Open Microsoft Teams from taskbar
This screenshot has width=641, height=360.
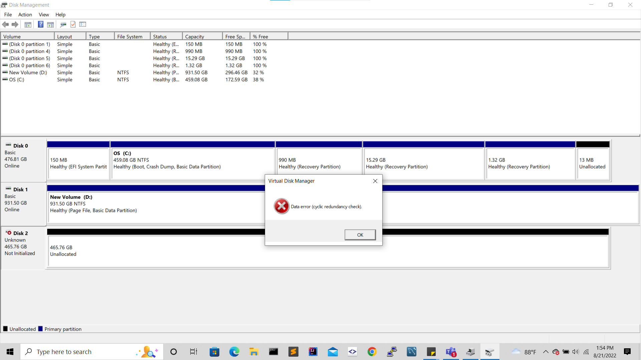tap(451, 352)
